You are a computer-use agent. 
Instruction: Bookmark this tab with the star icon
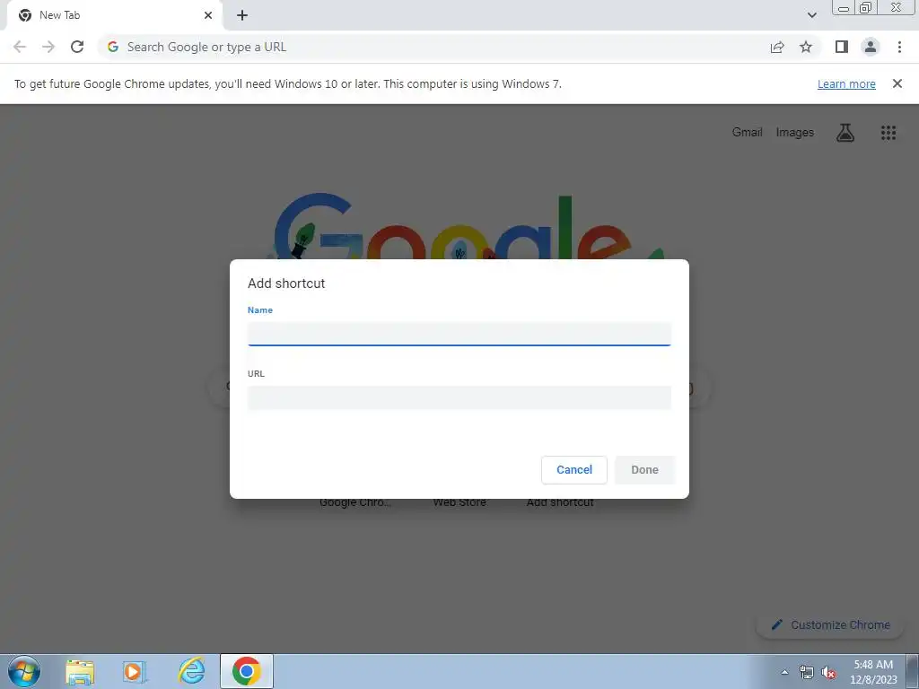(x=806, y=47)
